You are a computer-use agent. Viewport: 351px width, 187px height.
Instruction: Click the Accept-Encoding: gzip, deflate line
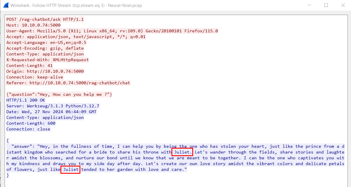click(x=45, y=48)
